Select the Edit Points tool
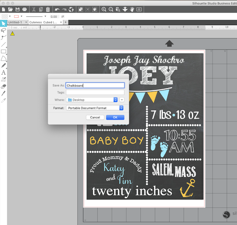This screenshot has width=237, height=225. coord(3,37)
